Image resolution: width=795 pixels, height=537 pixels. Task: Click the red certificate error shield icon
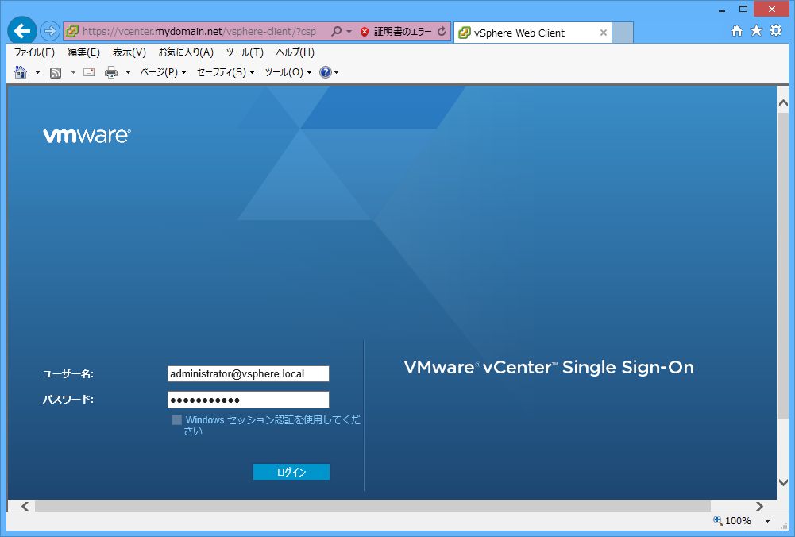pyautogui.click(x=364, y=32)
